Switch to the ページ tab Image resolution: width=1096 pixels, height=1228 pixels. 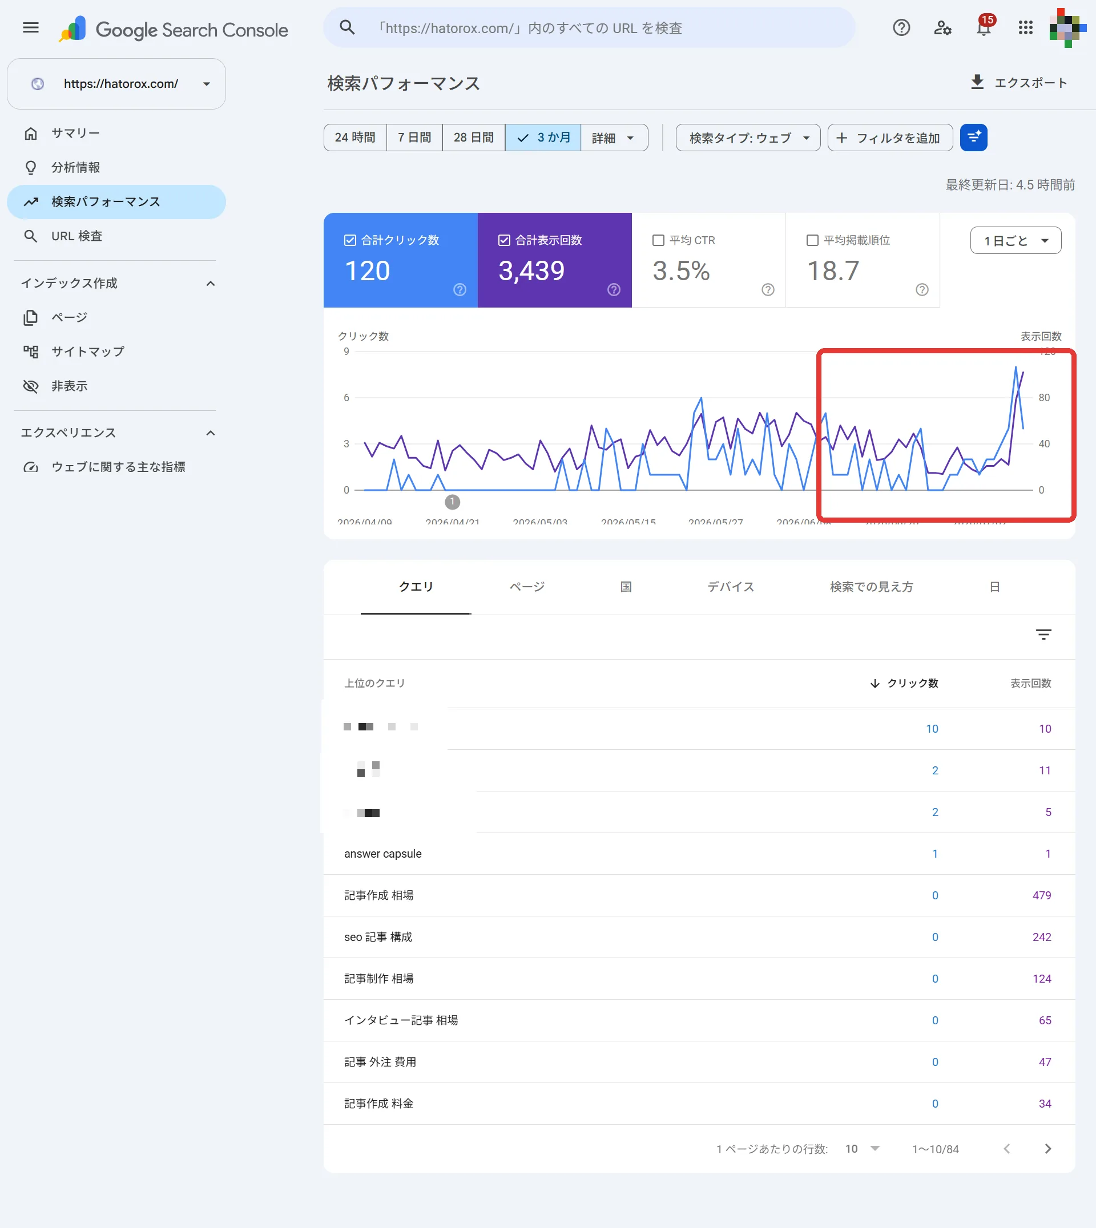pyautogui.click(x=527, y=587)
